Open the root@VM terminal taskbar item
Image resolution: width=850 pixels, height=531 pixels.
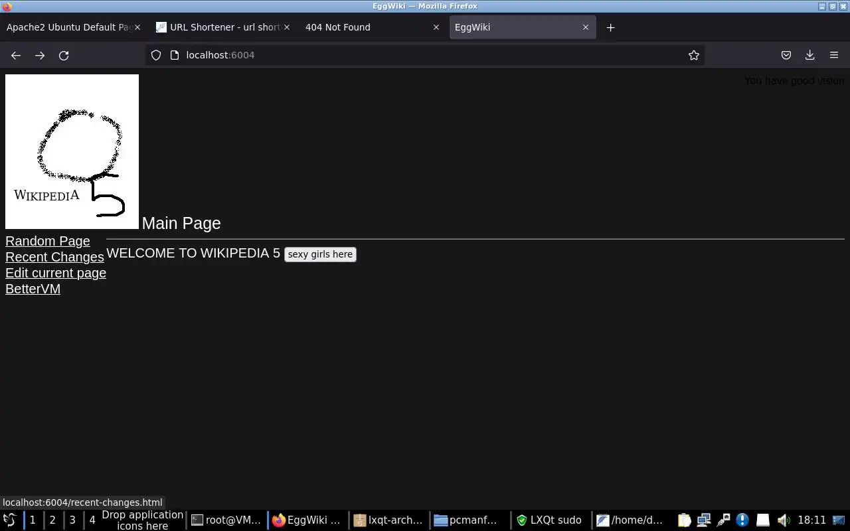point(226,520)
